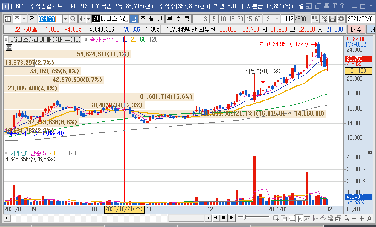The image size is (376, 227).
Task: Click the duplicate window icon in title bar
Action: [318, 6]
